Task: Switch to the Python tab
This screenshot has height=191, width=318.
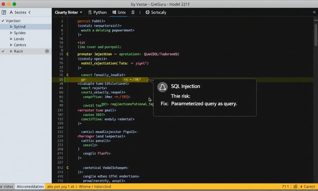Action: (98, 12)
